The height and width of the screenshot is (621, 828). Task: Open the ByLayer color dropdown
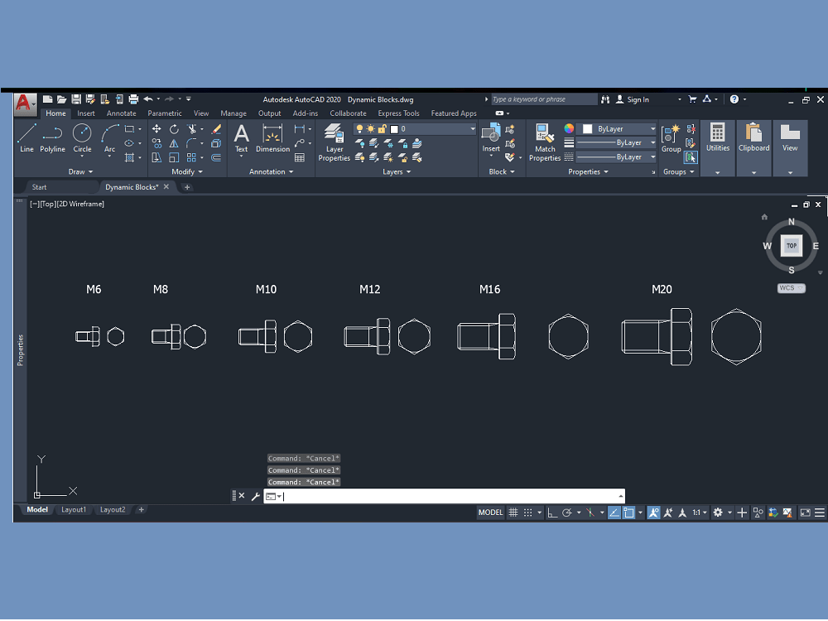654,128
